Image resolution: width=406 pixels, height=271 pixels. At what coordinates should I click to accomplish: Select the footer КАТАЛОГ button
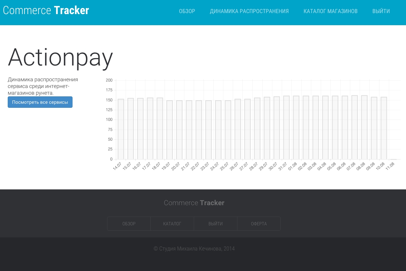pos(172,224)
